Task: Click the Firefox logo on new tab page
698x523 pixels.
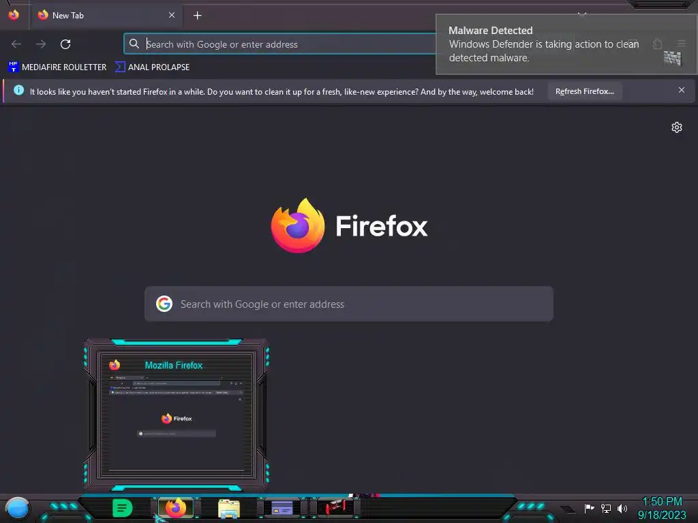Action: (298, 225)
